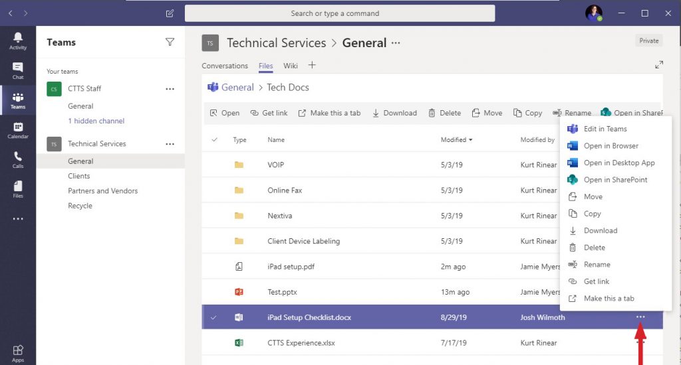
Task: Select the Files tab
Action: click(x=266, y=66)
